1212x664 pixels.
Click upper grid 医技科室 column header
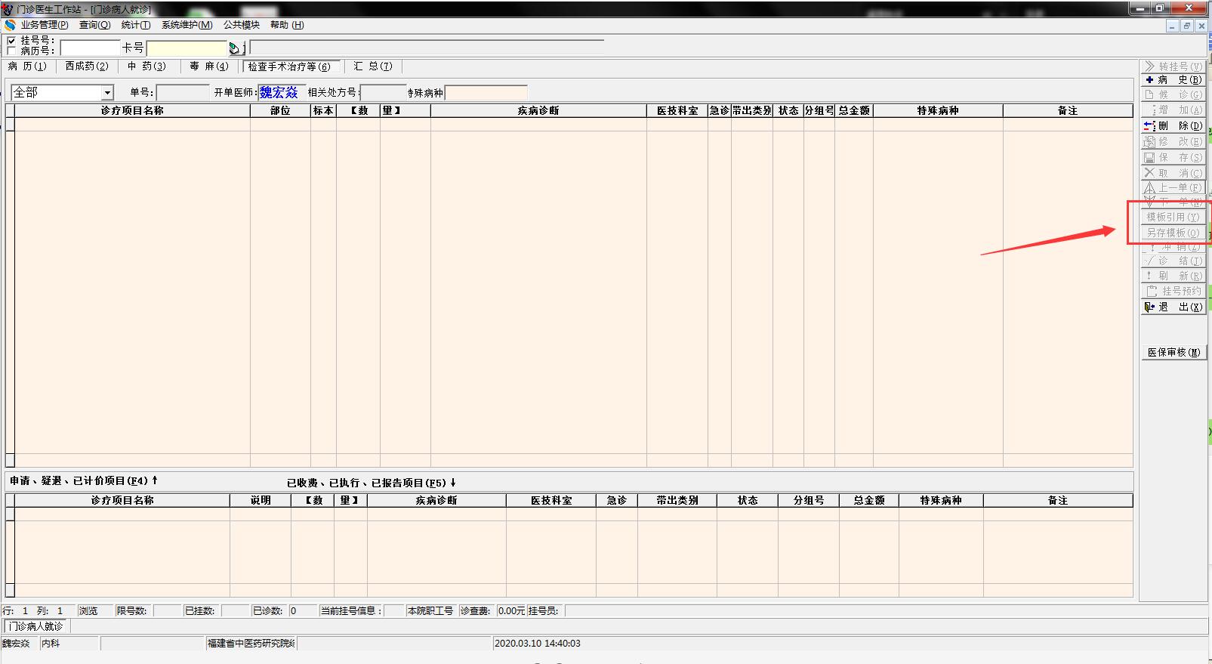677,110
